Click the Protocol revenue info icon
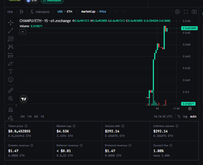Image resolution: width=203 pixels, height=165 pixels. 130,145
